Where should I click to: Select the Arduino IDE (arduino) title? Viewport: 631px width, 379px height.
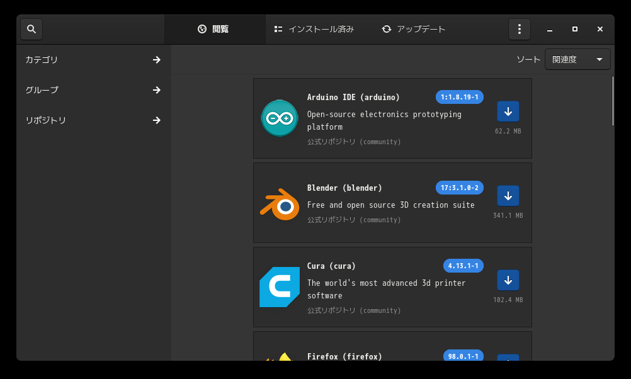(353, 98)
